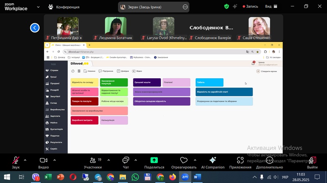Viewport: 327px width, 183px height.
Task: Open AI Companion in Zoom toolbar
Action: coord(213,163)
